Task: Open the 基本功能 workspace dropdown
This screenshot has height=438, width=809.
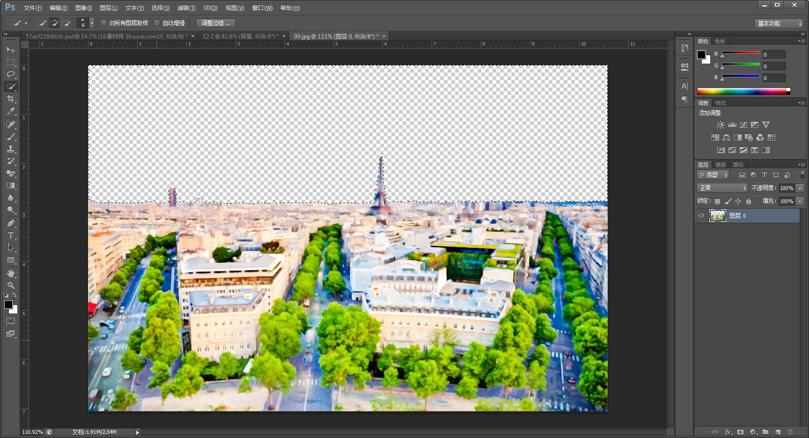Action: point(779,23)
